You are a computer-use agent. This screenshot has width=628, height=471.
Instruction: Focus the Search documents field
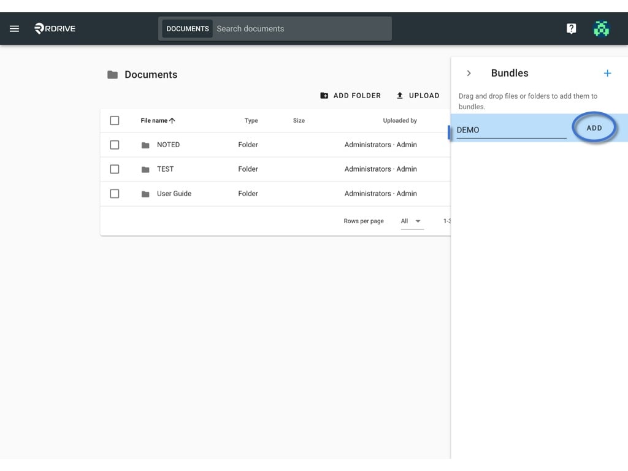click(x=302, y=29)
